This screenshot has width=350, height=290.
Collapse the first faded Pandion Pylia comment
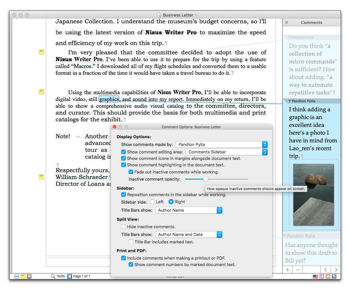click(x=289, y=37)
